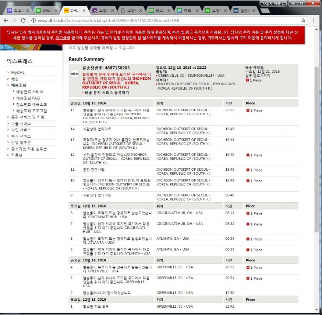Open 배송관리 서비스 sidebar link

[29, 91]
